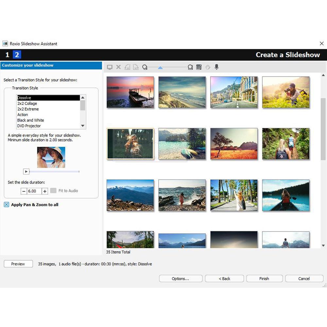Click the slide duration increase button
This screenshot has height=327, width=327.
click(x=44, y=191)
